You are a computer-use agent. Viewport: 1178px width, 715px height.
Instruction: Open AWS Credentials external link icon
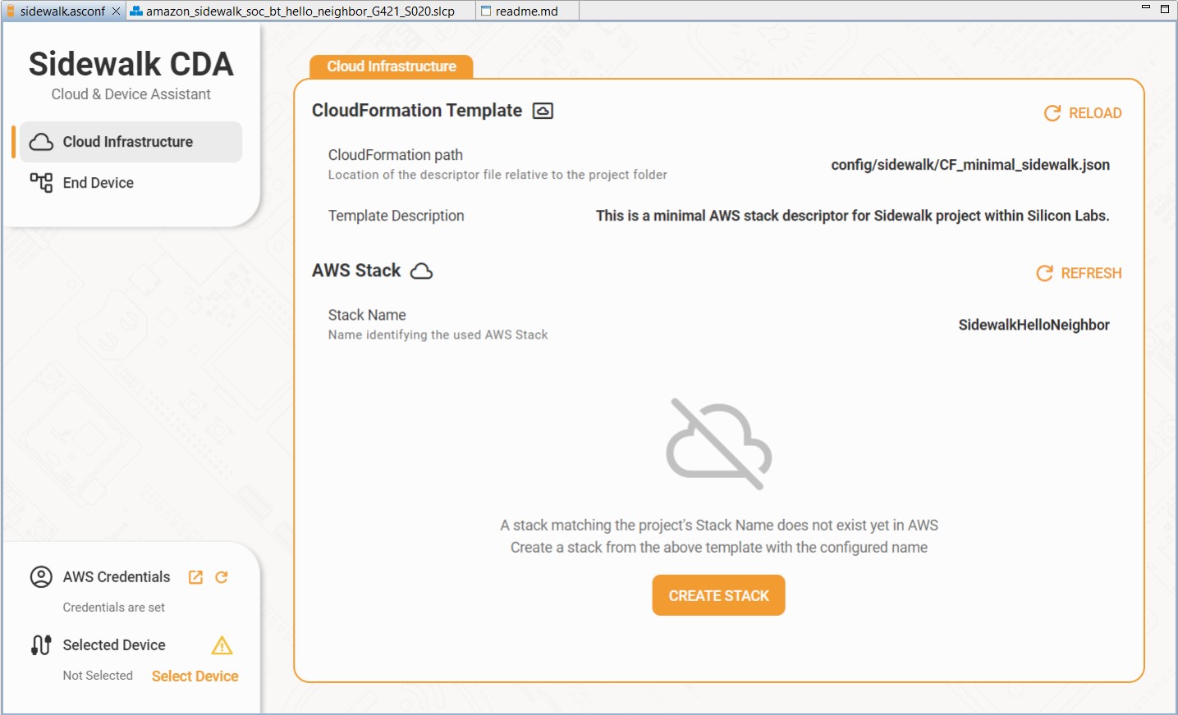(x=195, y=577)
